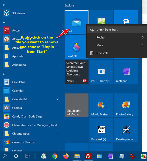Launch Chrome from the taskbar
This screenshot has height=161, width=147.
click(55, 156)
